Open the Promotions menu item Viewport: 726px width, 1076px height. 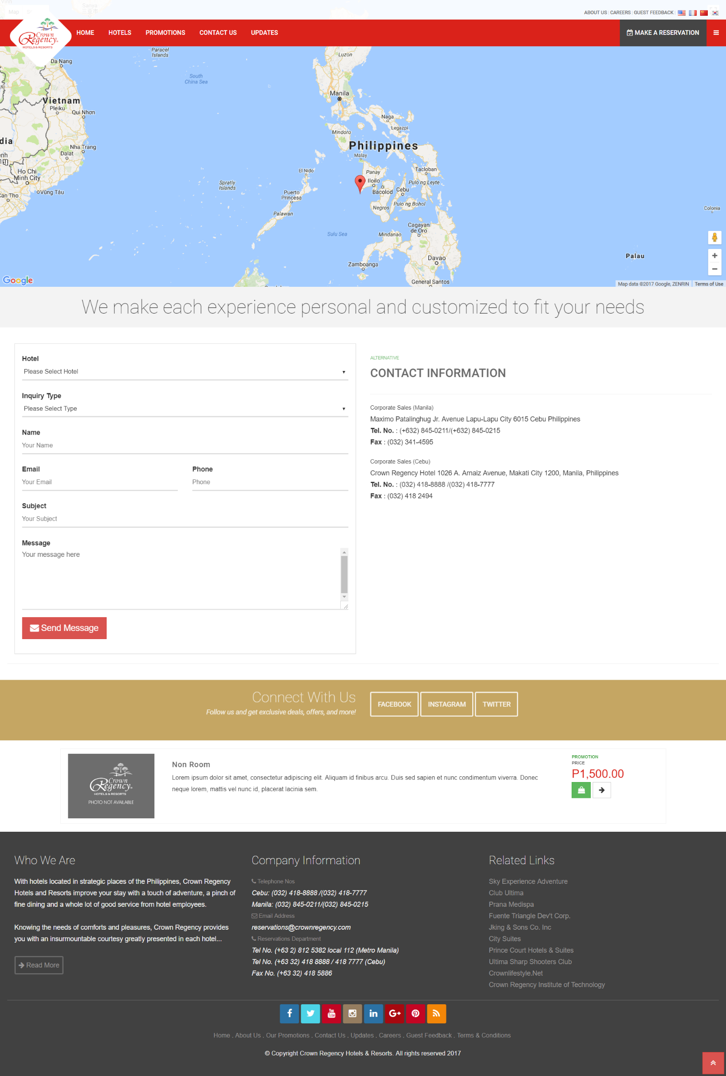click(x=165, y=33)
